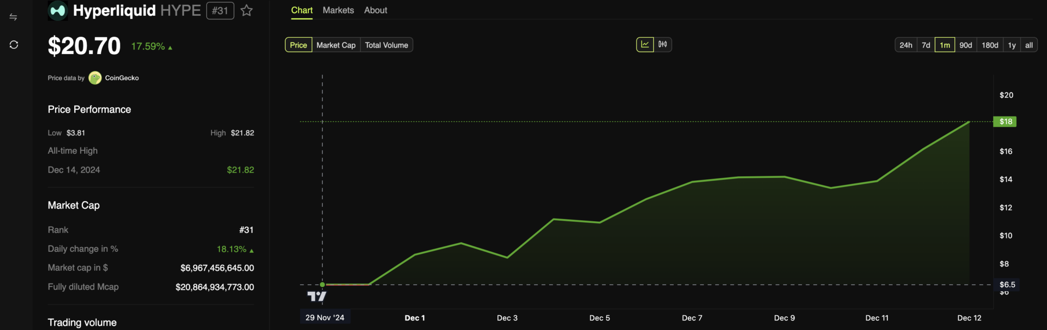
Task: Select the Price chart toggle
Action: (x=299, y=45)
